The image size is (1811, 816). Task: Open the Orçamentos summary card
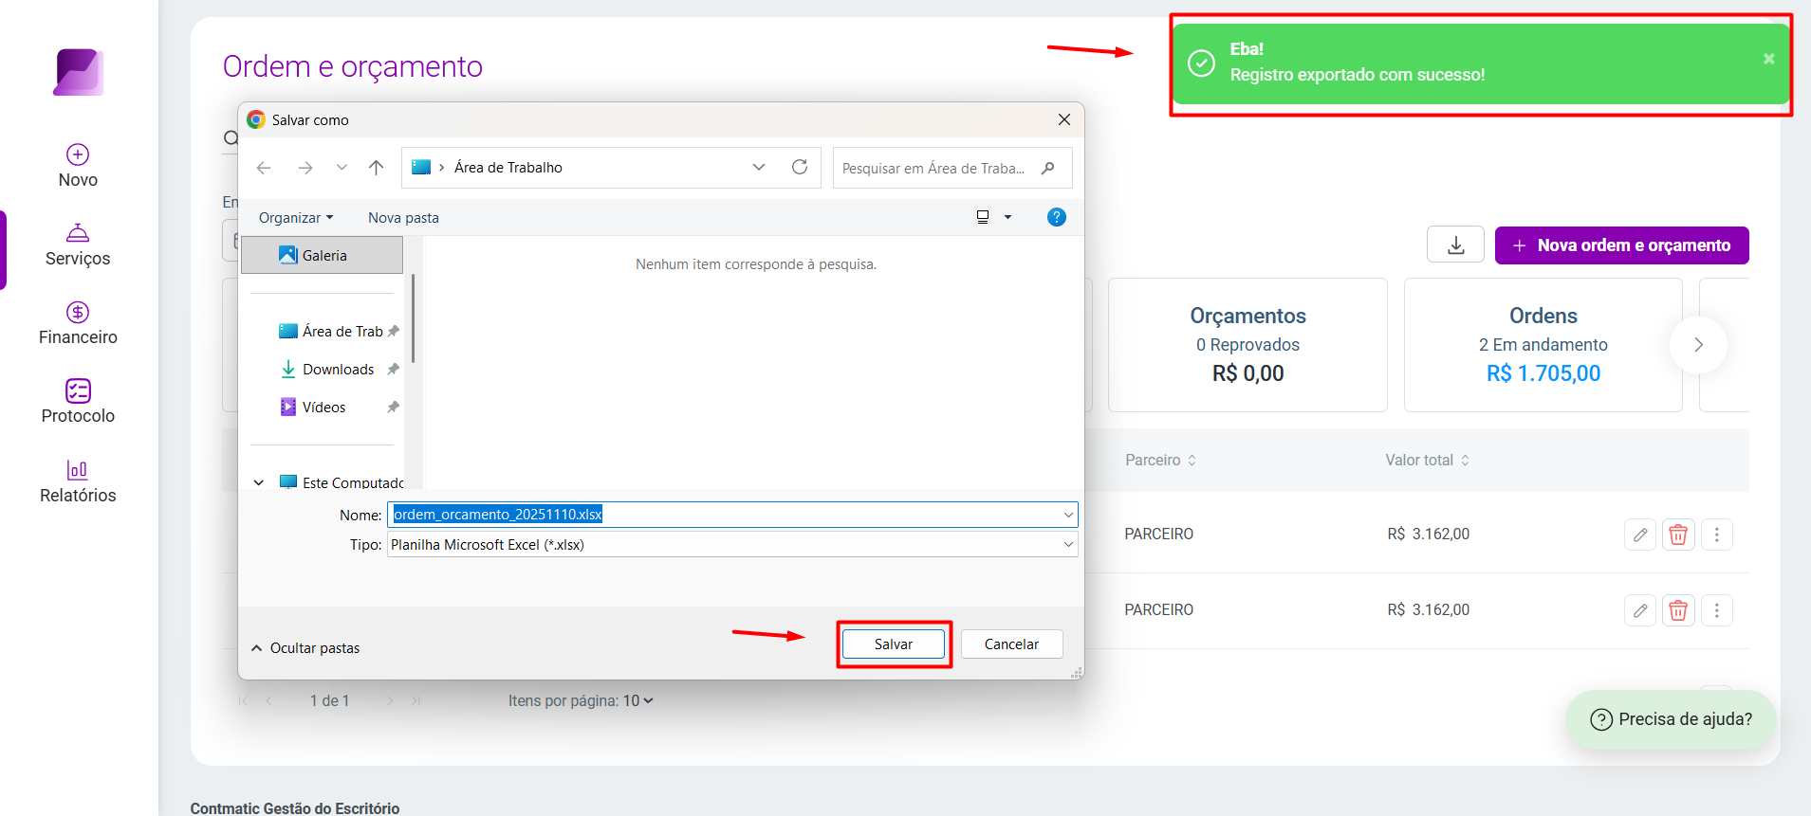tap(1247, 345)
